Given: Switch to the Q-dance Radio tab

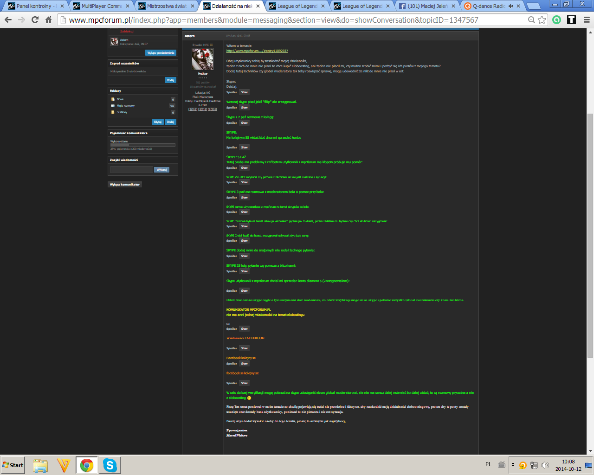Looking at the screenshot, I should (x=488, y=6).
